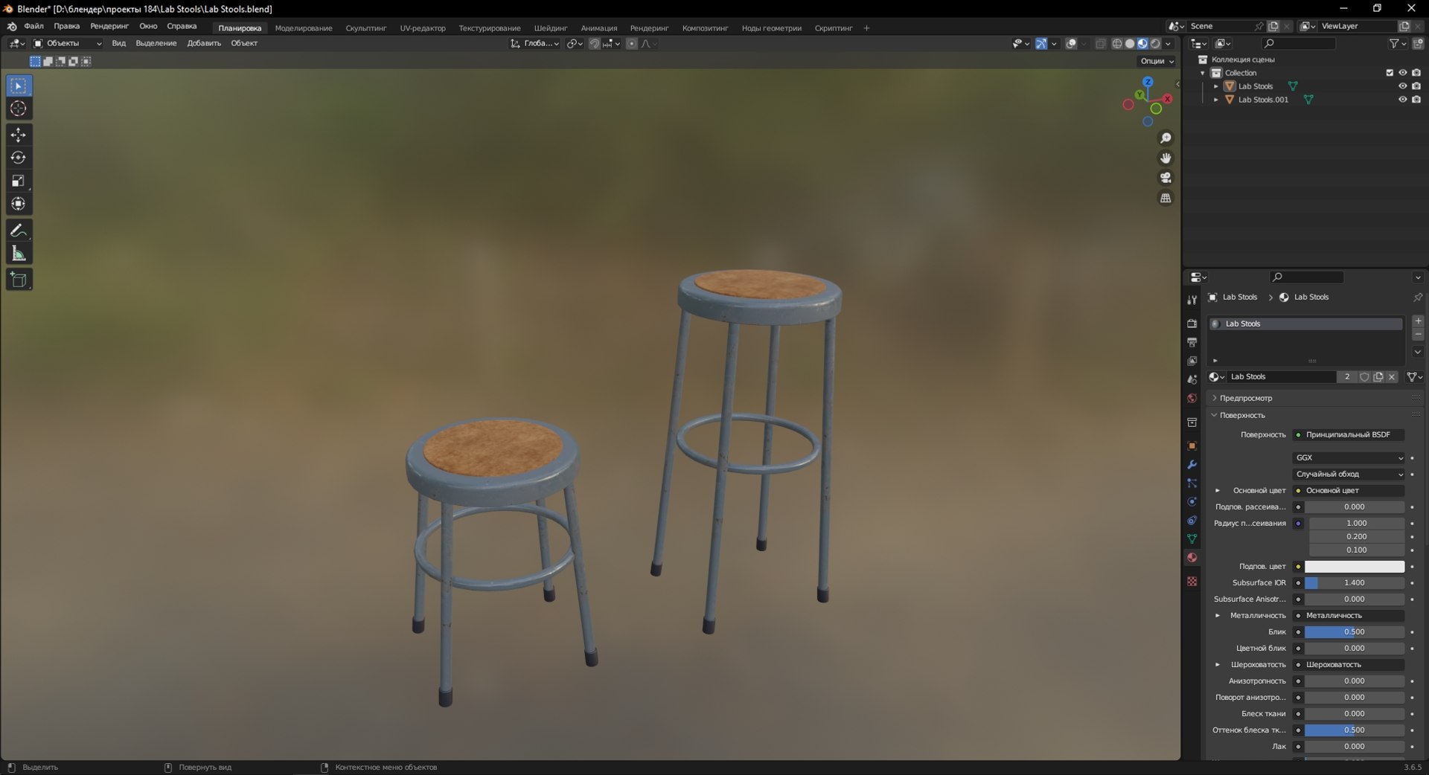
Task: Activate the Scale tool
Action: click(x=19, y=181)
